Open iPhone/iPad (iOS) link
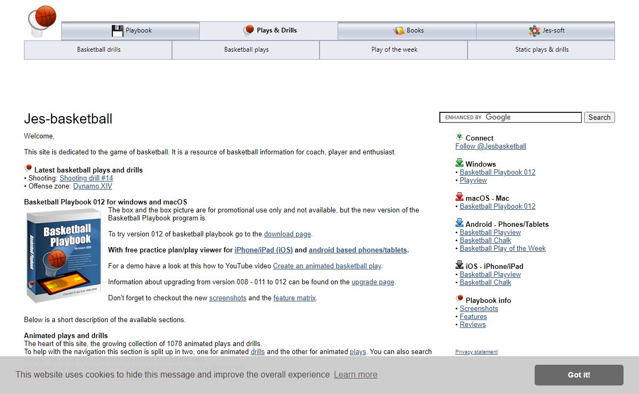 click(x=264, y=250)
